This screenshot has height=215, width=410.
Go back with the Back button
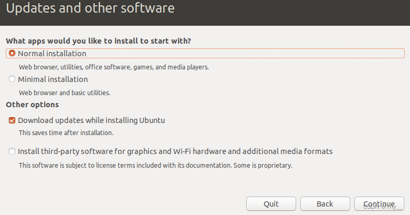tap(325, 204)
